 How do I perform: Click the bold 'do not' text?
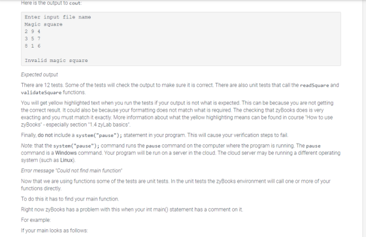[45, 135]
